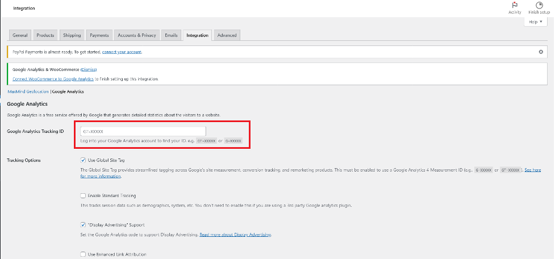Follow the connect your account link
This screenshot has height=259, width=555.
point(122,52)
